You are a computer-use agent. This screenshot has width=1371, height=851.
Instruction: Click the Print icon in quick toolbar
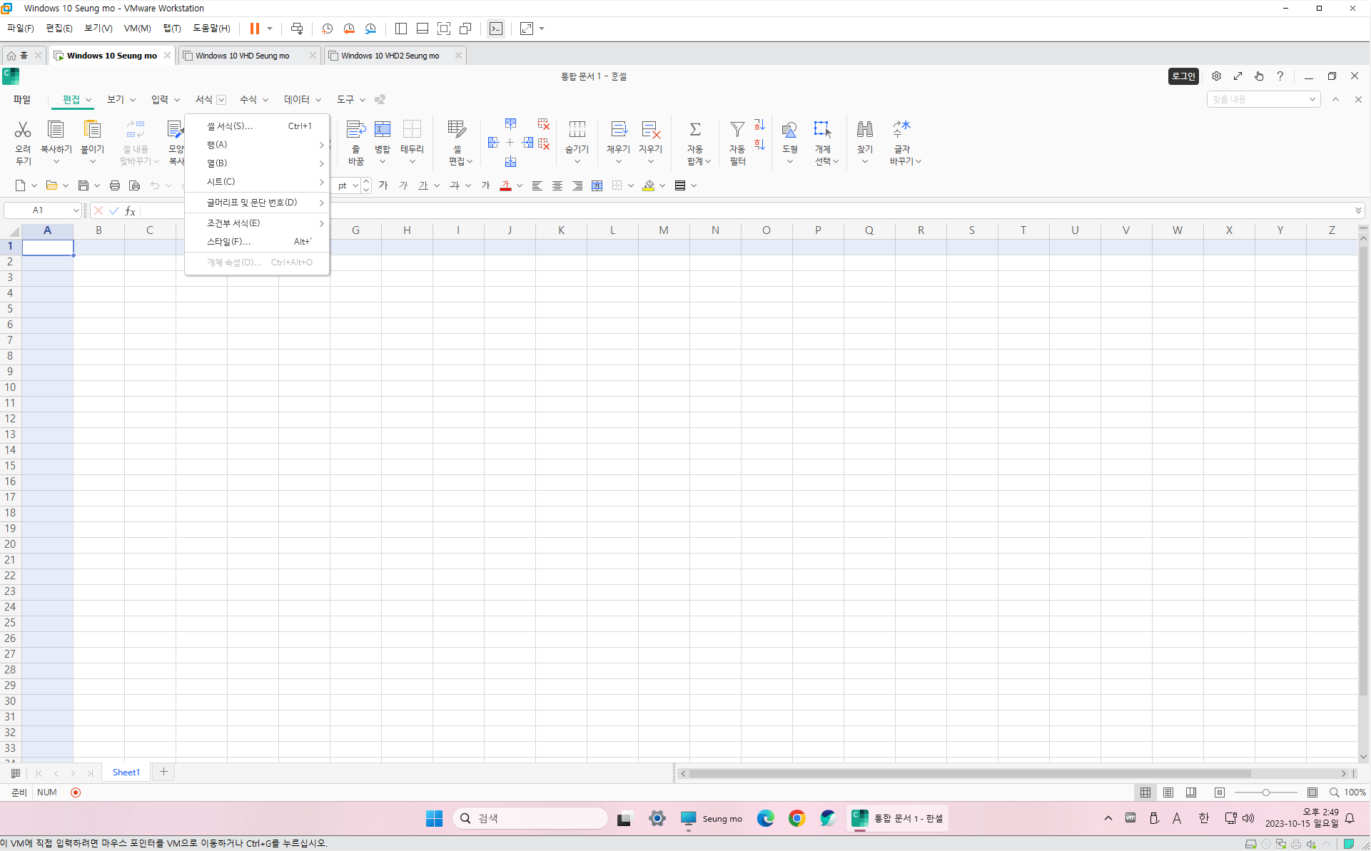[x=114, y=185]
